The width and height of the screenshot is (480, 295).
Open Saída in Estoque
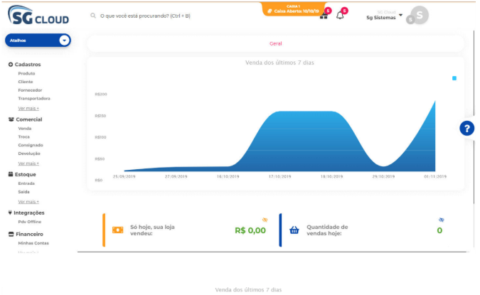(24, 192)
